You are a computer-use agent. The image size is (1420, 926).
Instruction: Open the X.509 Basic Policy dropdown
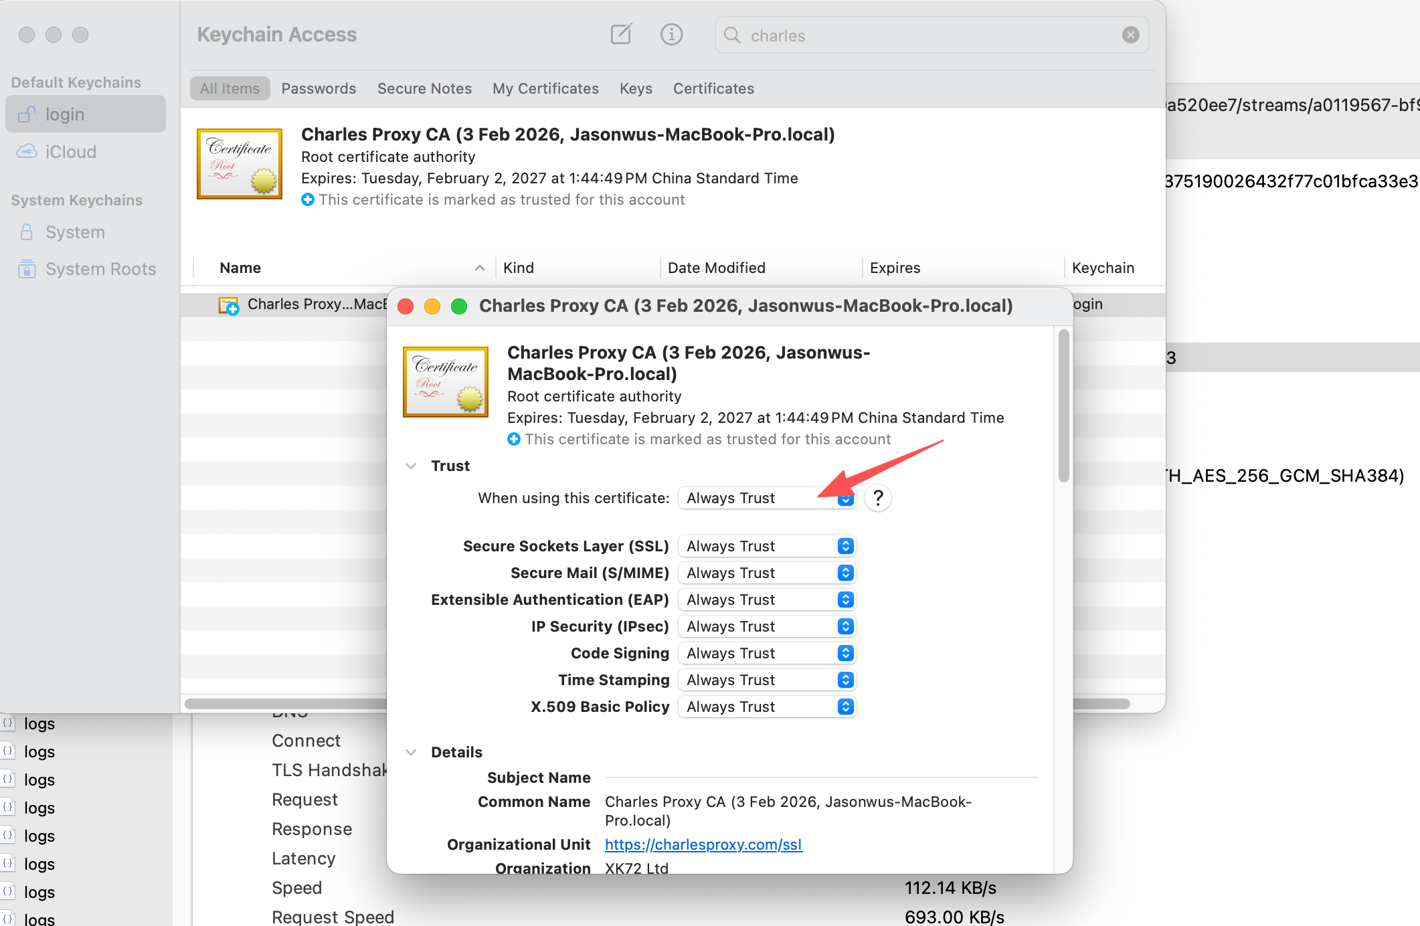click(767, 707)
